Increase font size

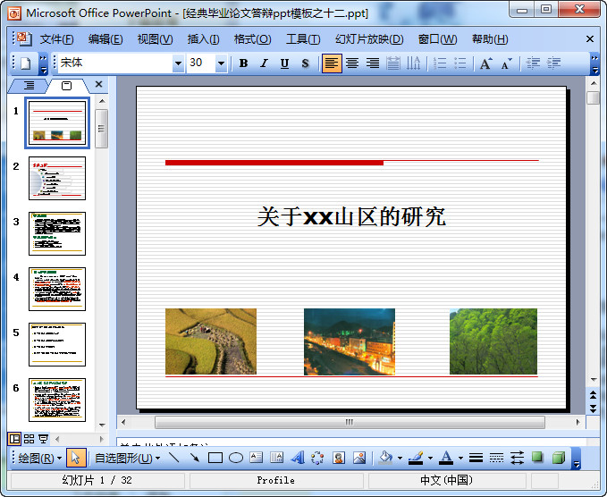(x=486, y=63)
